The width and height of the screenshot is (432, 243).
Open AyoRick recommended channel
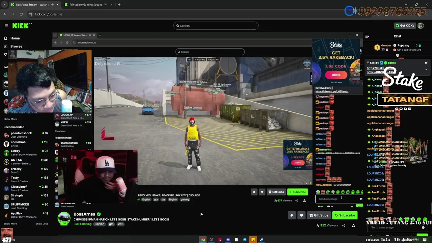pos(26,215)
